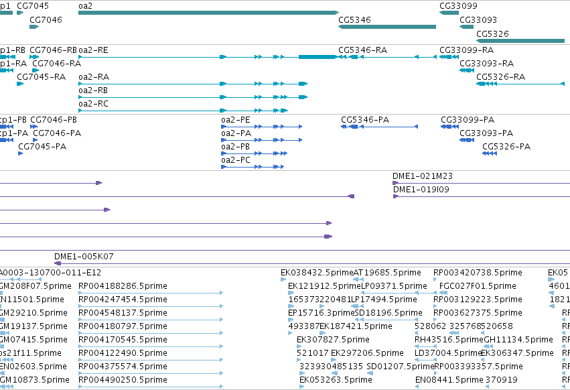The image size is (570, 390).
Task: Select the EK306347.5prime EST label
Action: [x=517, y=353]
